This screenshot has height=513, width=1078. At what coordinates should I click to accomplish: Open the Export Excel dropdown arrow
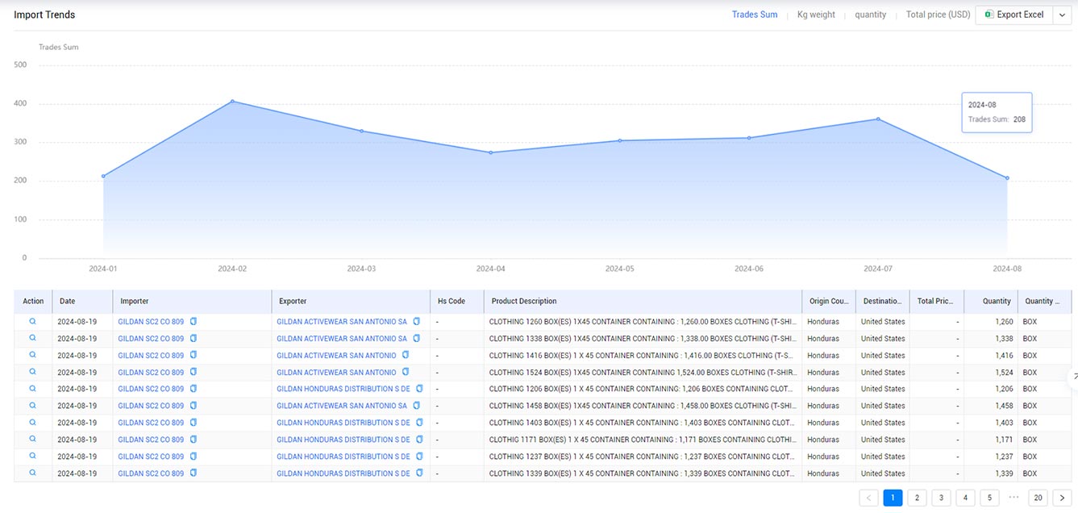1062,15
